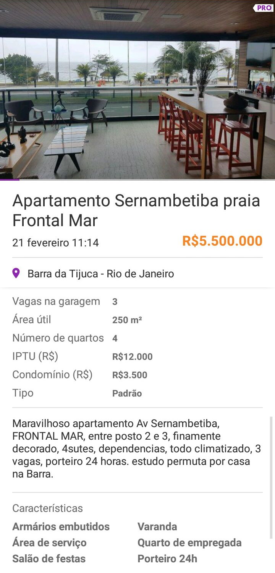Click the purple location pin icon
Image resolution: width=275 pixels, height=573 pixels.
pyautogui.click(x=16, y=273)
